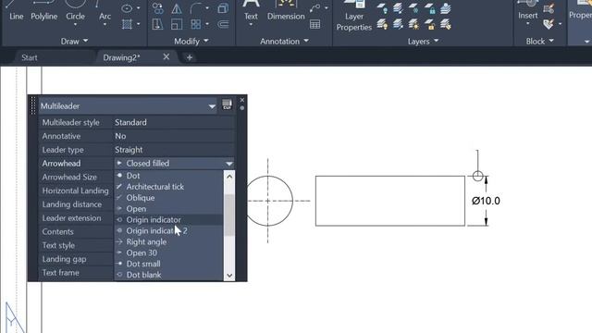Click the layer Off (lightbulb) icon

[382, 8]
